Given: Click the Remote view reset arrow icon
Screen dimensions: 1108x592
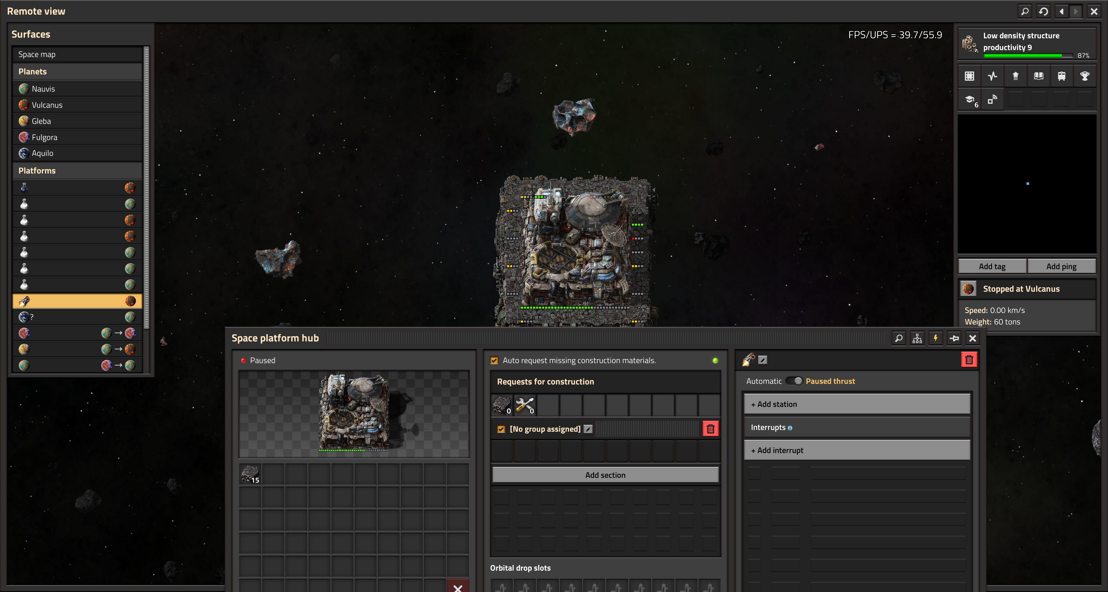Looking at the screenshot, I should click(x=1043, y=12).
